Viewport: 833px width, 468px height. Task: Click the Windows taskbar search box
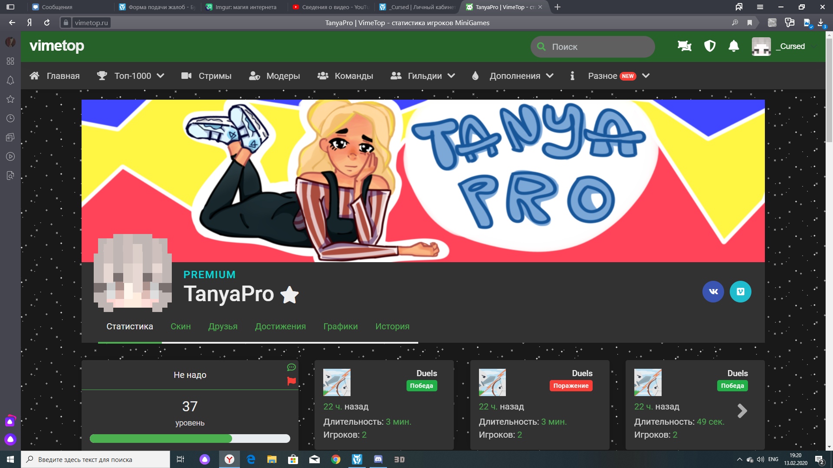point(95,459)
